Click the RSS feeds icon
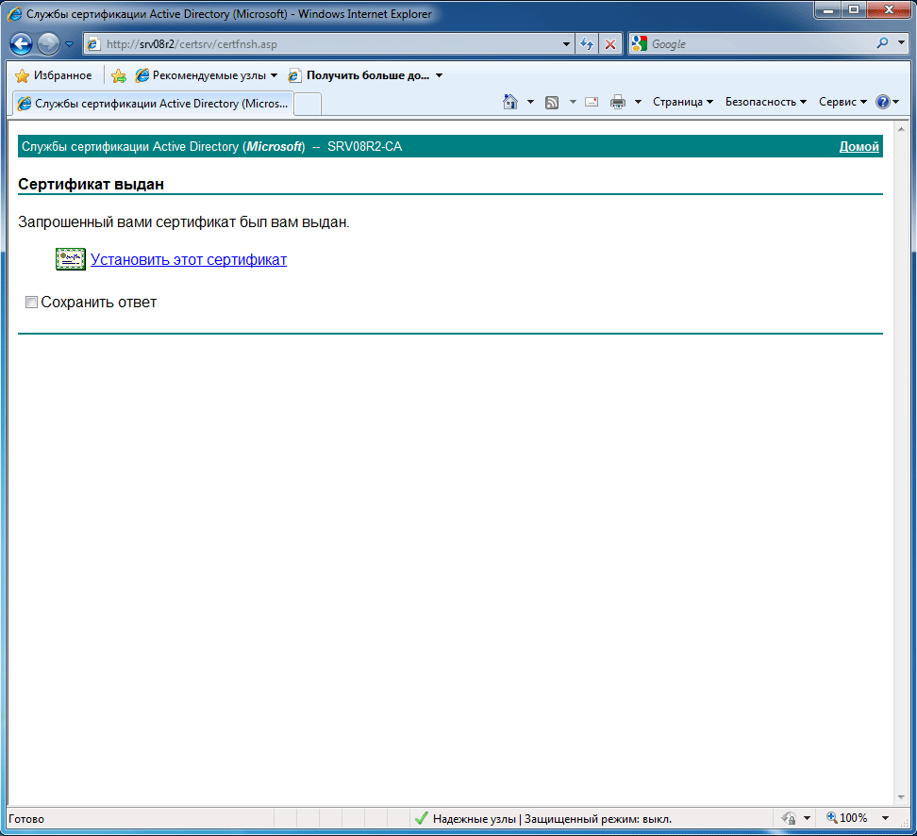The width and height of the screenshot is (917, 836). [x=552, y=102]
